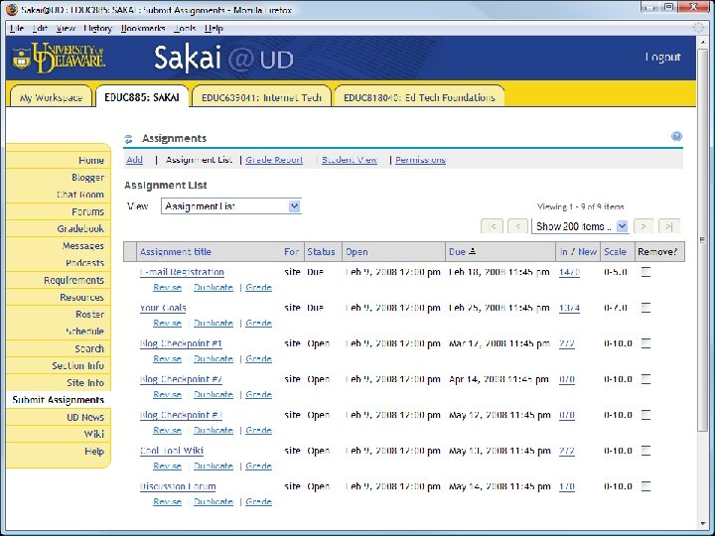Open the Your Goals assignment
This screenshot has width=715, height=536.
[163, 308]
